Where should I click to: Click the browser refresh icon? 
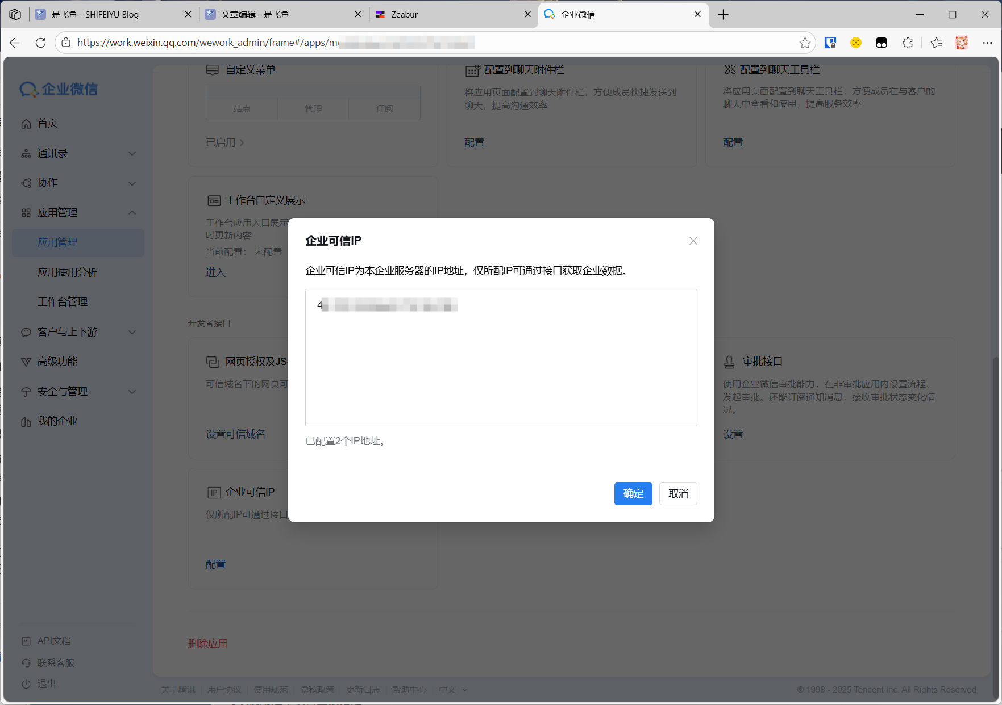(40, 43)
